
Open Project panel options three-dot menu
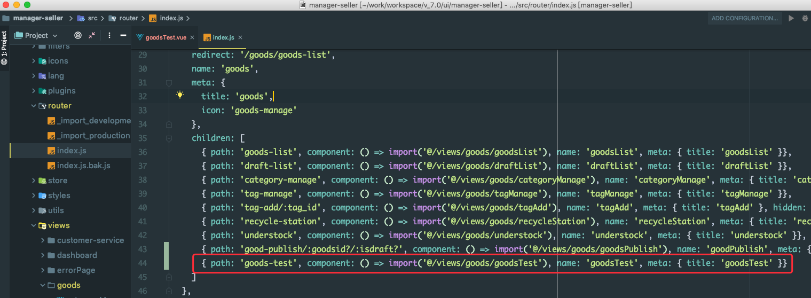coord(109,35)
